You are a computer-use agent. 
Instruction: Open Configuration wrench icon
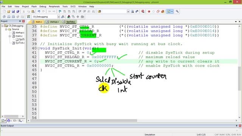(177, 11)
